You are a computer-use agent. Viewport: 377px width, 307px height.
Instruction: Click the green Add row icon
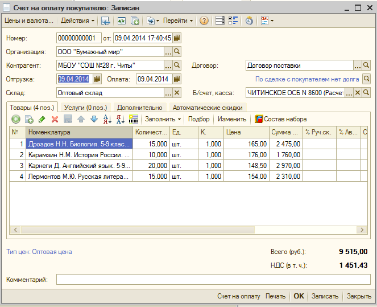(16, 119)
